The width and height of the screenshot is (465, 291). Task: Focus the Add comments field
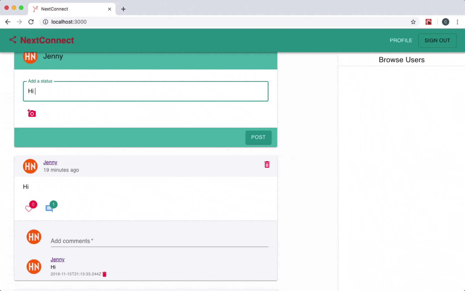pos(159,241)
